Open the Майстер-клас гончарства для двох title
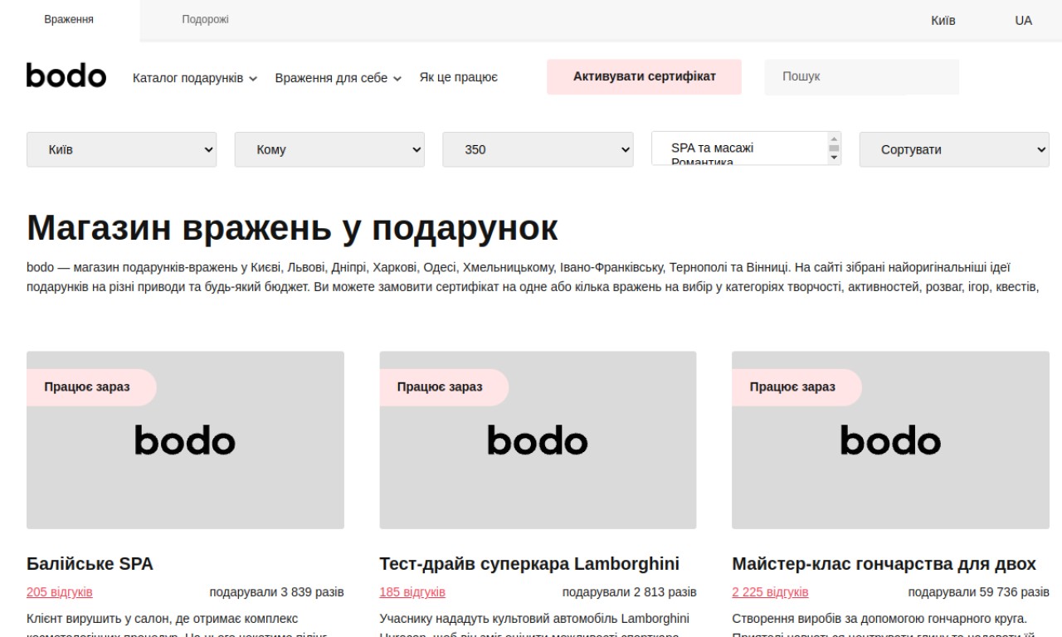Screen dimensions: 1062x637 884,564
